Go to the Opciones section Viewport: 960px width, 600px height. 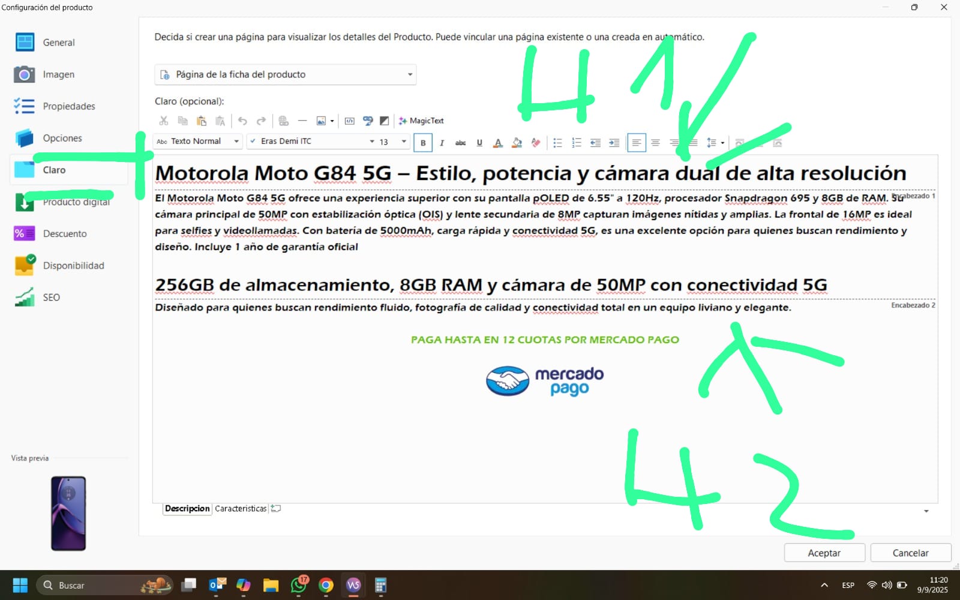click(x=69, y=138)
